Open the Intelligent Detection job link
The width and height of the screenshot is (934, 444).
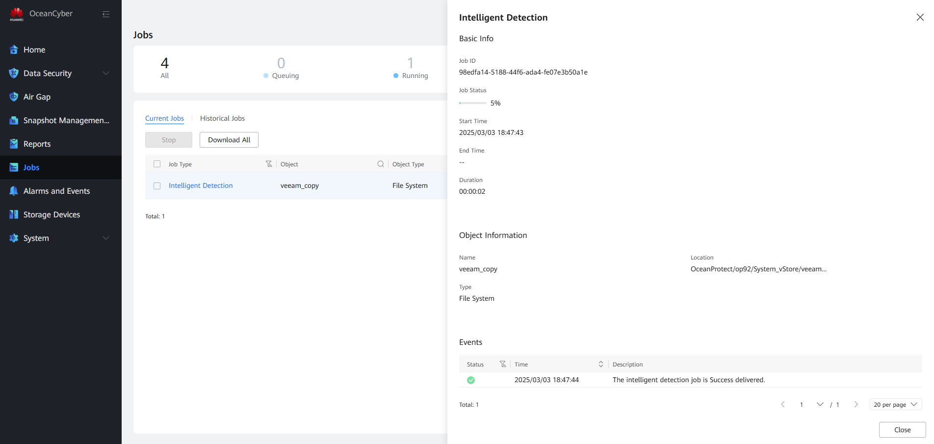[x=201, y=185]
